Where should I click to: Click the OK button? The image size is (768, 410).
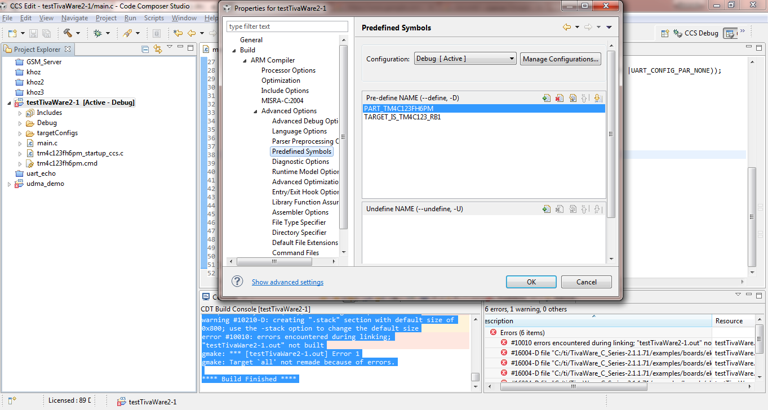click(531, 282)
